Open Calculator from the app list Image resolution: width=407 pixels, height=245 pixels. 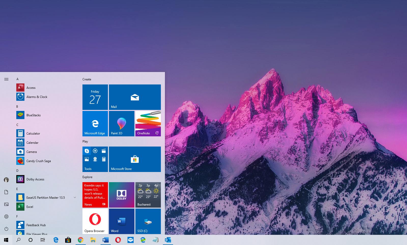click(x=46, y=133)
